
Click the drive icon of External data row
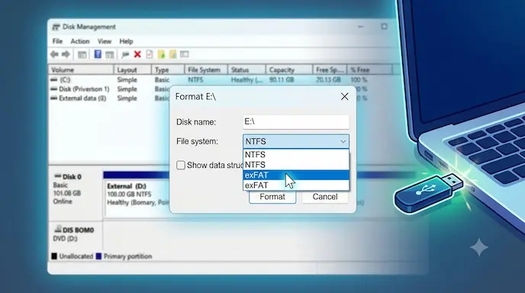click(53, 98)
